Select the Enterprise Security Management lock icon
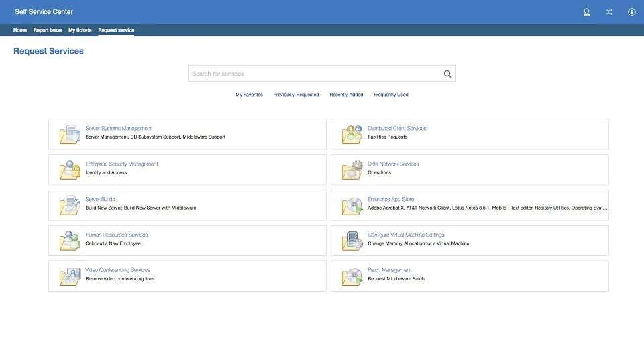The image size is (644, 362). click(70, 170)
